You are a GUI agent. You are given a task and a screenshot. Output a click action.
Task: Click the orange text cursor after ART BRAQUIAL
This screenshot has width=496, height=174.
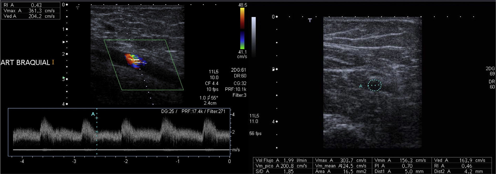[53, 62]
